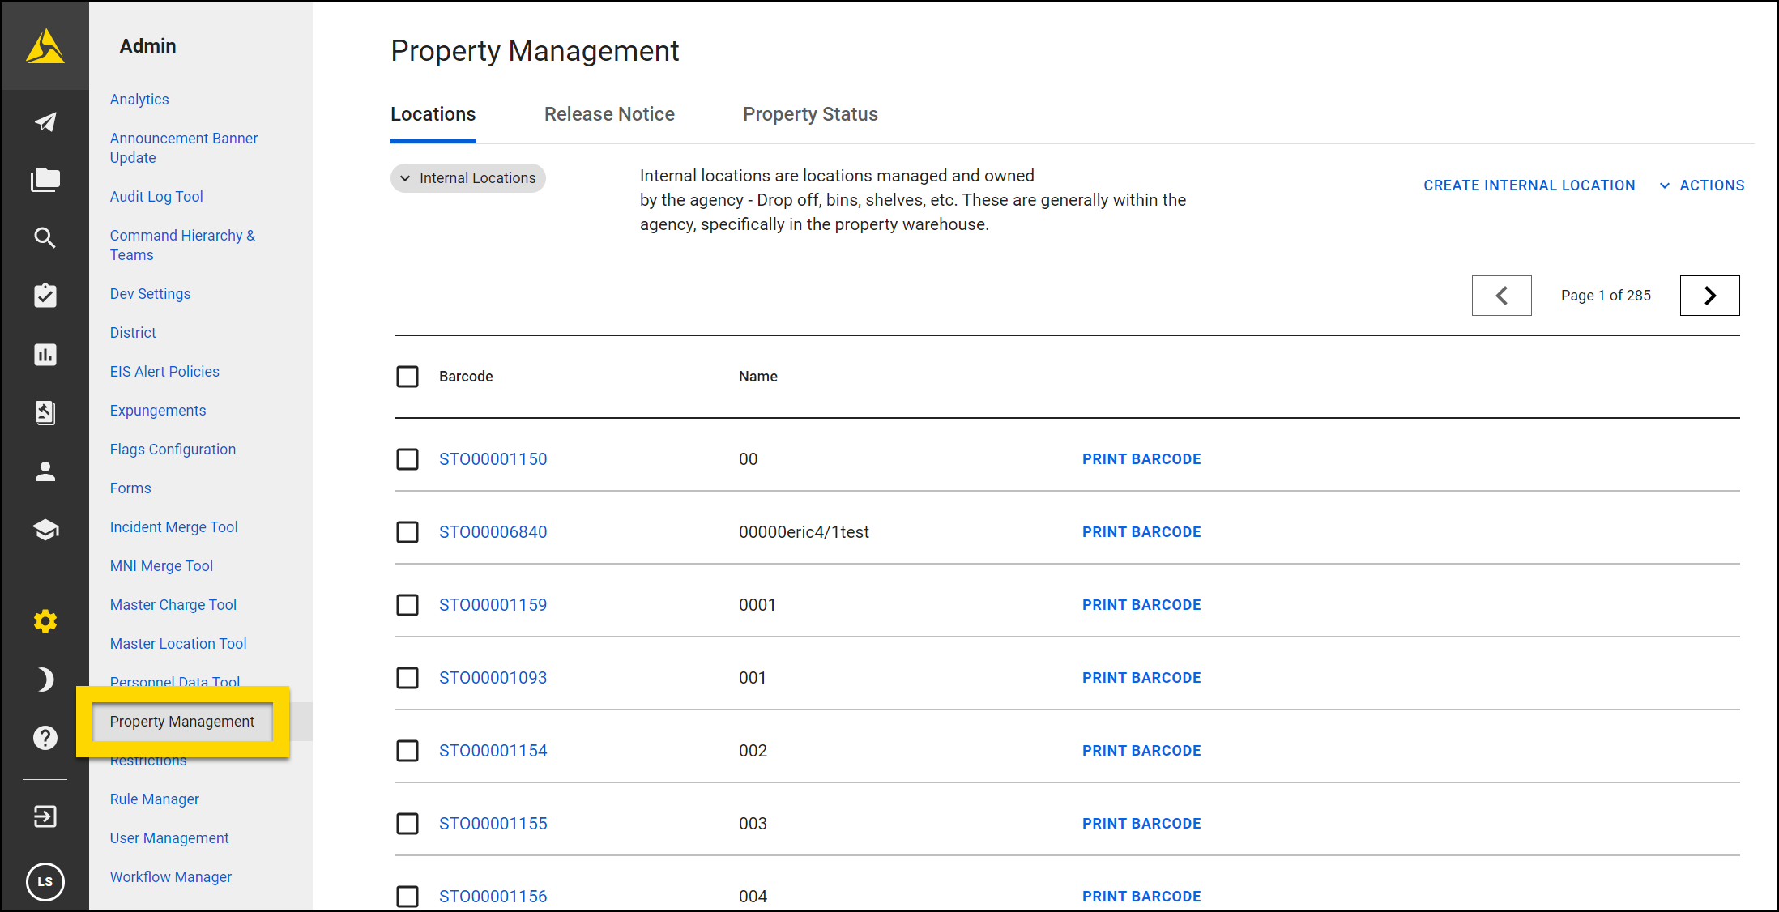The height and width of the screenshot is (912, 1779).
Task: Click CREATE INTERNAL LOCATION
Action: click(1529, 185)
